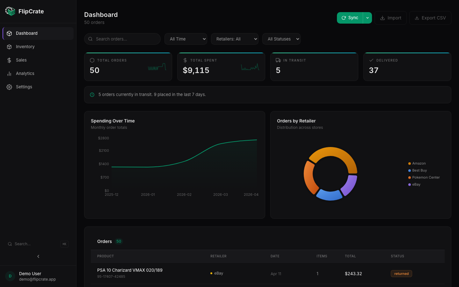
Task: Click the info icon in the orders notice banner
Action: [x=92, y=95]
